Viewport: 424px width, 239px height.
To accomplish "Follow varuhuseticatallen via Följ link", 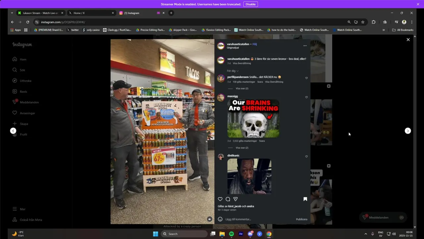I will pos(254,44).
